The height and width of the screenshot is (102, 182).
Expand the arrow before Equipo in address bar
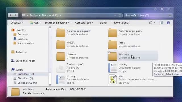click(x=27, y=15)
